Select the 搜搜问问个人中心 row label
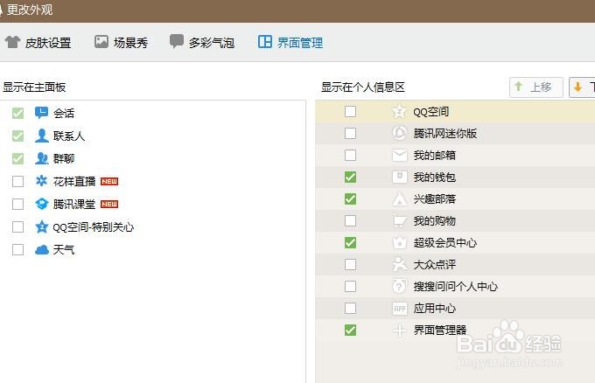The image size is (595, 383). tap(455, 286)
